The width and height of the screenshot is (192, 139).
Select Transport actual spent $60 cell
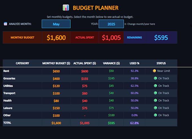[x=85, y=93]
